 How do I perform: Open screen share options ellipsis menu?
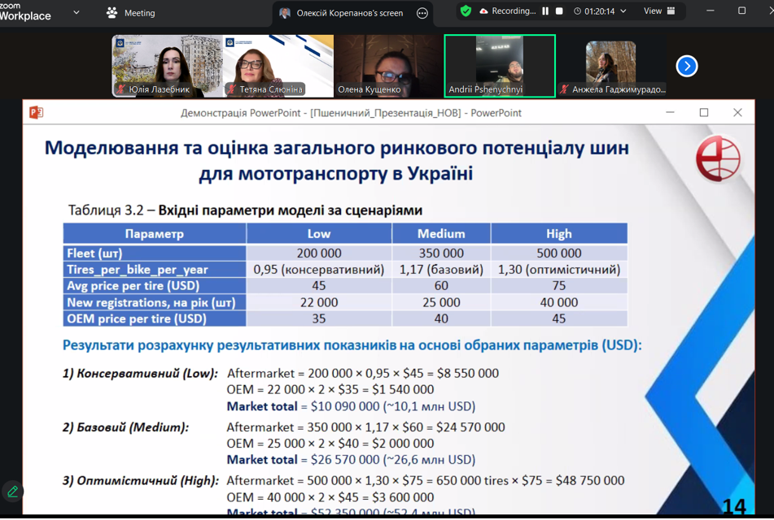pyautogui.click(x=422, y=13)
